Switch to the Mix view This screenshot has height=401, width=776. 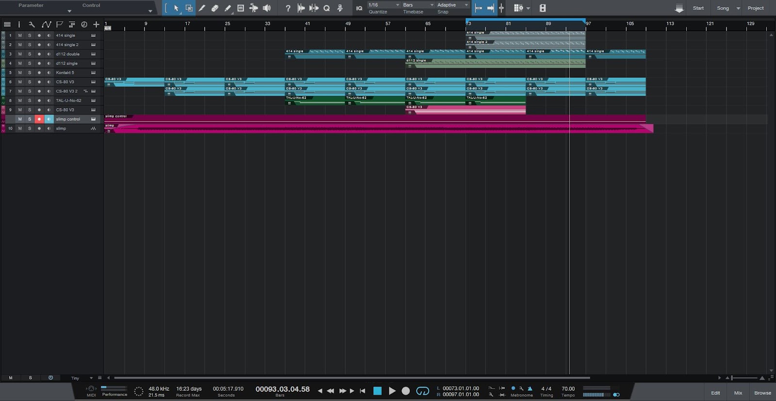click(738, 393)
